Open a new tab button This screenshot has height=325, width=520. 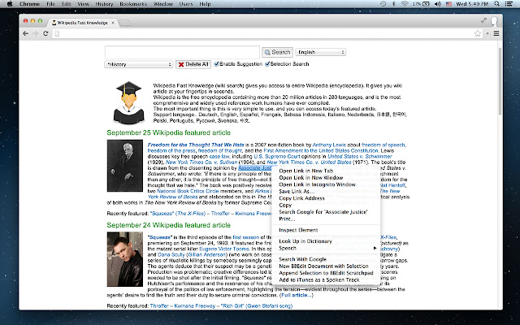tap(124, 23)
